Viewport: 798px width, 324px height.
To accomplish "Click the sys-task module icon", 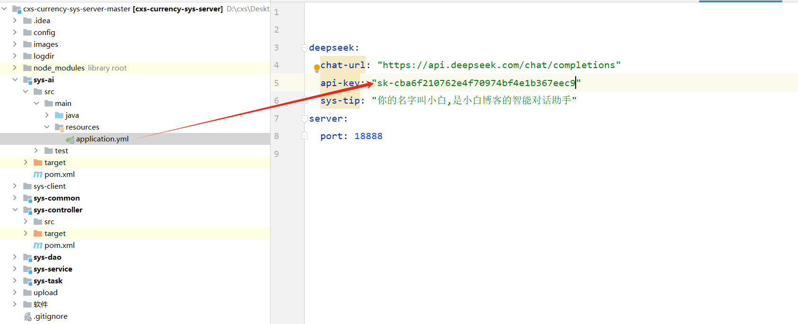I will point(27,281).
